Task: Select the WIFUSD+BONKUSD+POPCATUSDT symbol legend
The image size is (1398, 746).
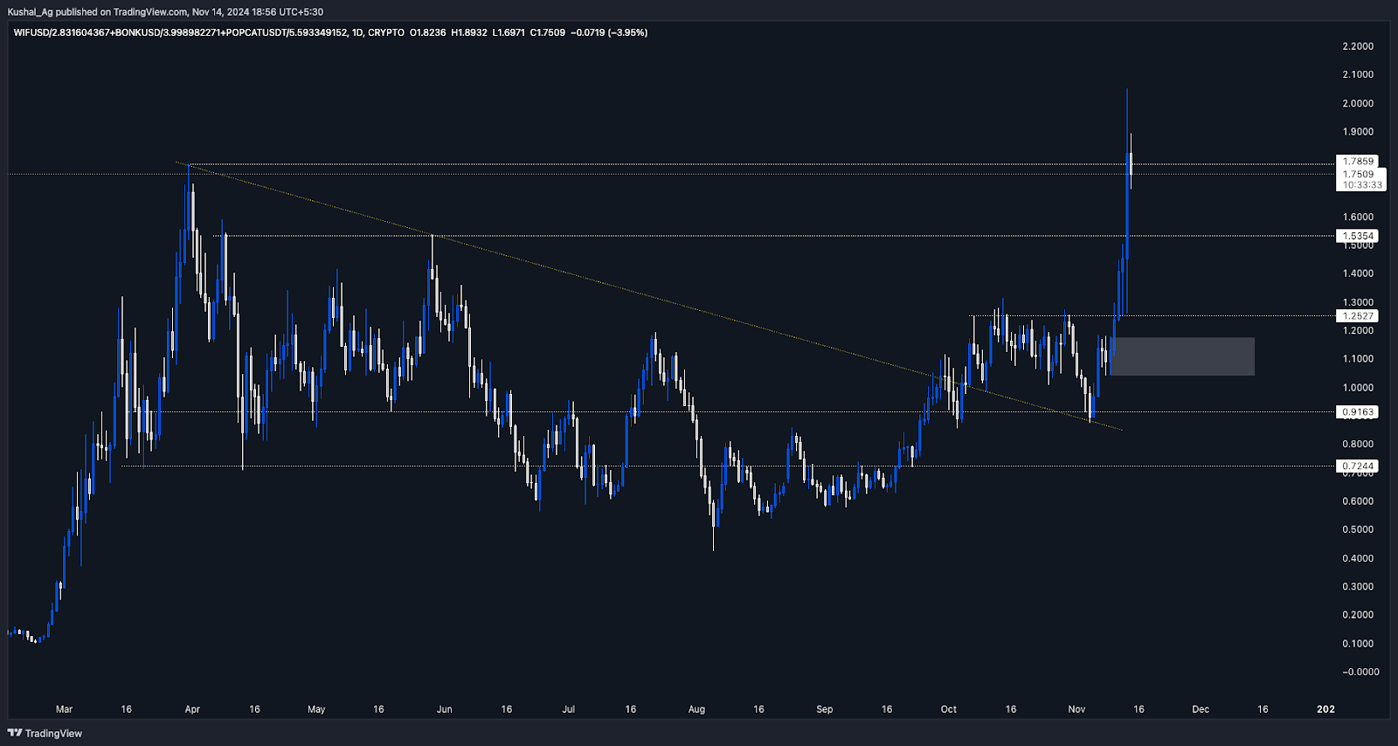Action: click(x=179, y=32)
